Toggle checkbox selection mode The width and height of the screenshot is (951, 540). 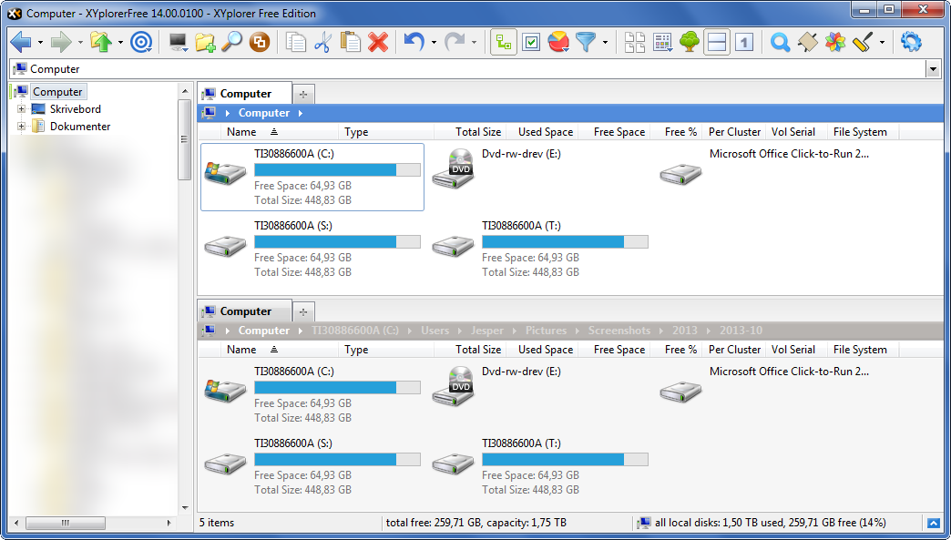[530, 42]
